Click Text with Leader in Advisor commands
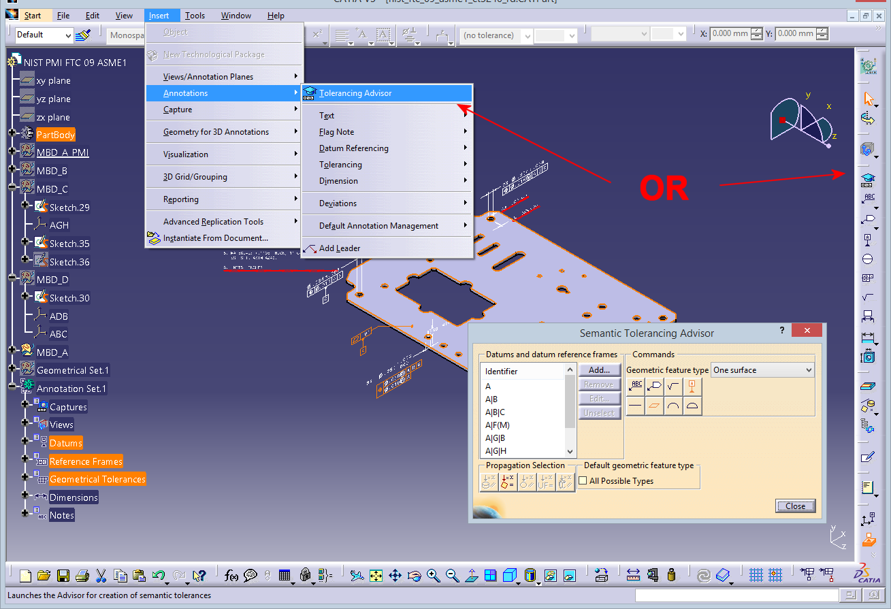The image size is (891, 609). click(x=636, y=386)
